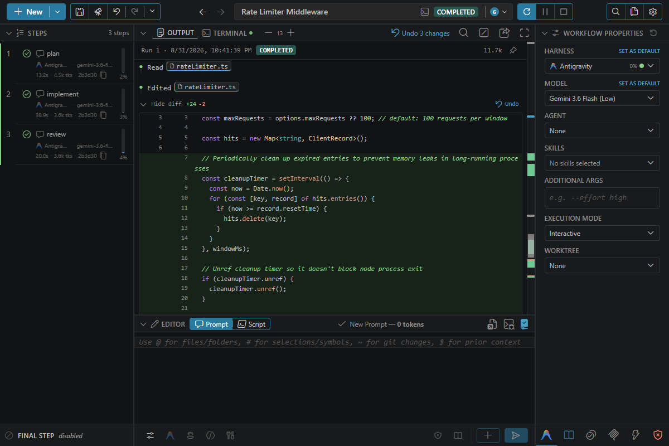Viewport: 669px width, 446px height.
Task: Open settings gear icon
Action: coord(652,12)
